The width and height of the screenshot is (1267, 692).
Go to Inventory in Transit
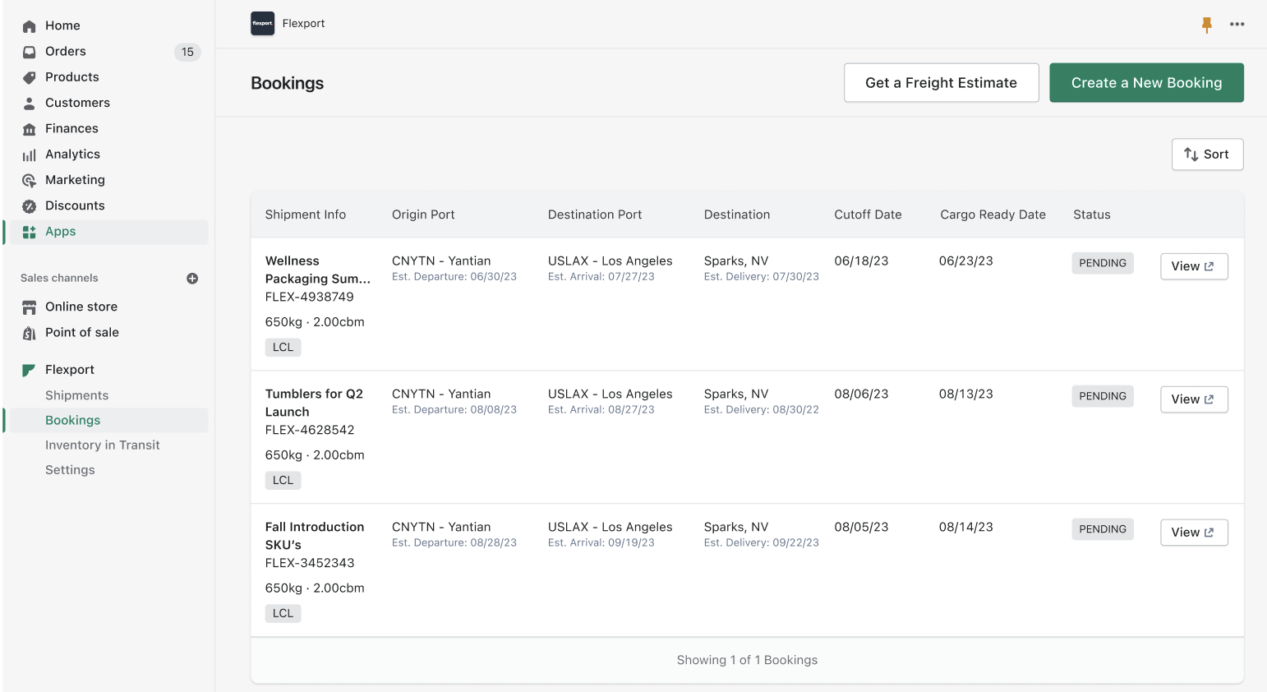coord(102,445)
